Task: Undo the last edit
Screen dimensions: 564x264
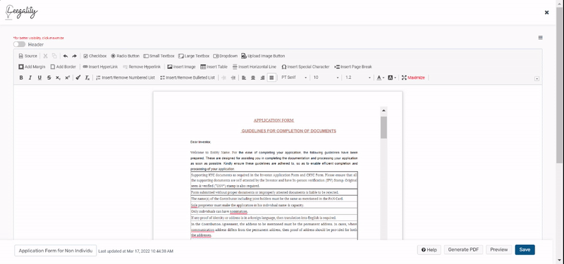Action: pyautogui.click(x=66, y=56)
